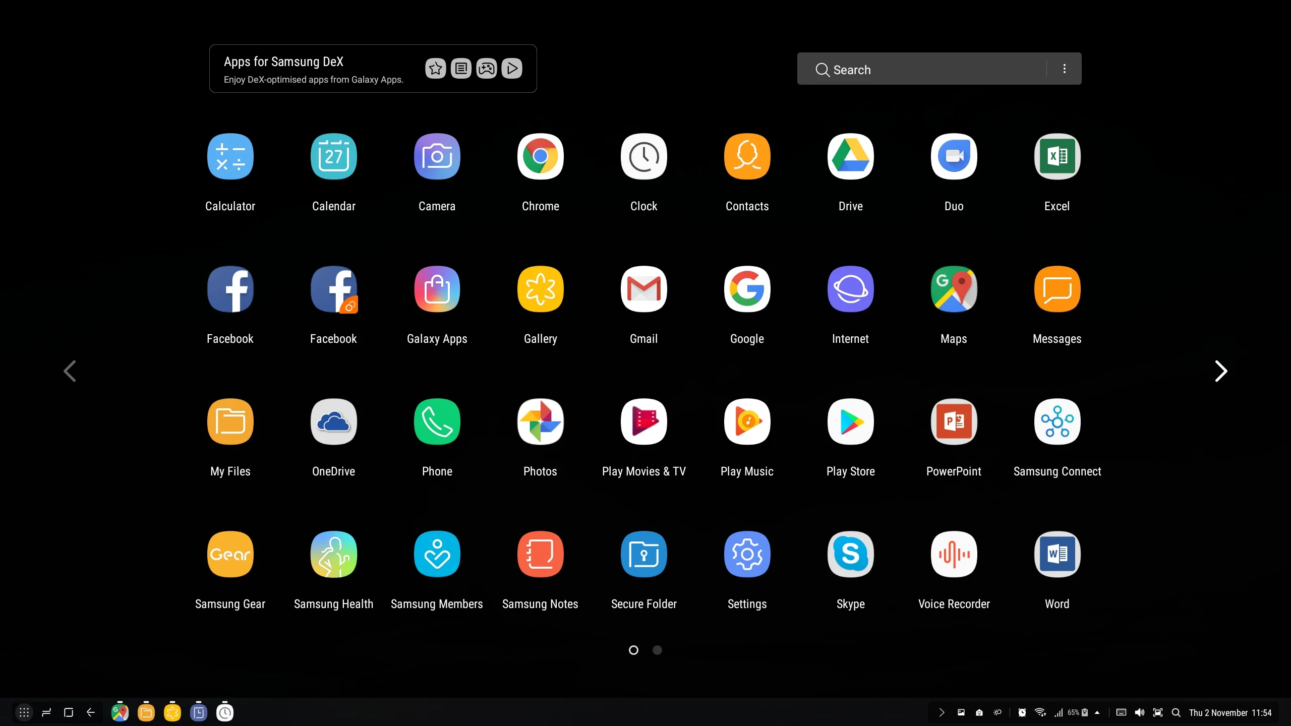Open Samsung Internet browser
This screenshot has width=1291, height=726.
tap(851, 289)
